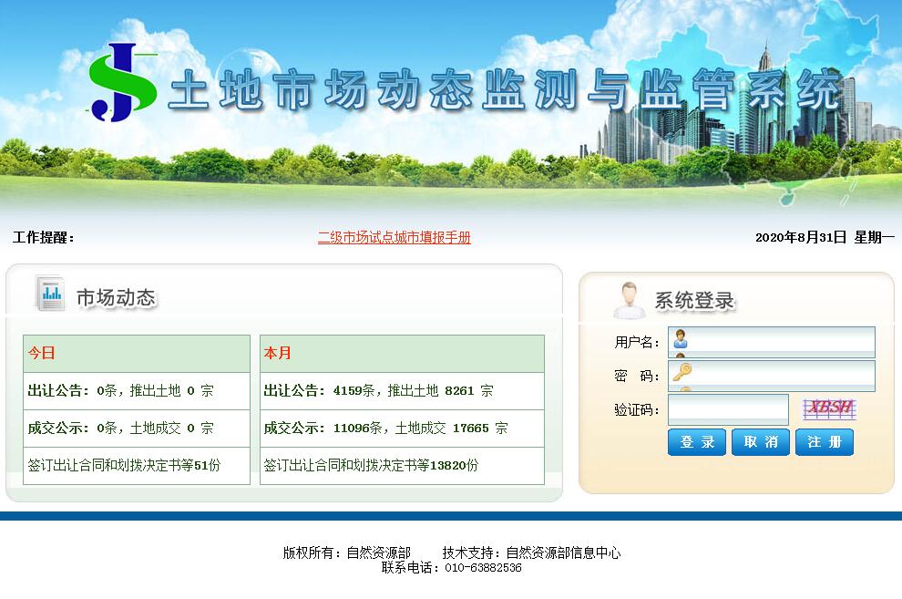
Task: Click the key icon in password field
Action: tap(681, 373)
